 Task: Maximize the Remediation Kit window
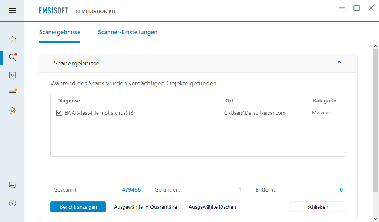356,8
